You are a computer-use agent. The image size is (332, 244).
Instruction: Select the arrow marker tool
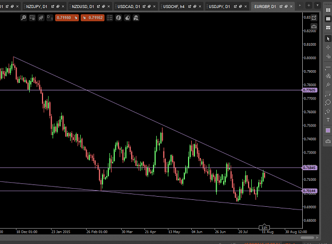(x=328, y=111)
